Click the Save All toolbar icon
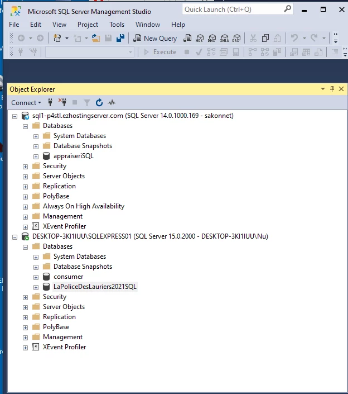 coord(120,38)
